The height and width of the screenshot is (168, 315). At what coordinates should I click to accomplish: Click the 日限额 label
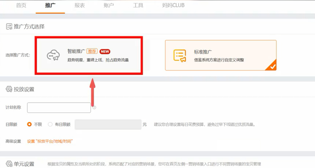coord(11,125)
